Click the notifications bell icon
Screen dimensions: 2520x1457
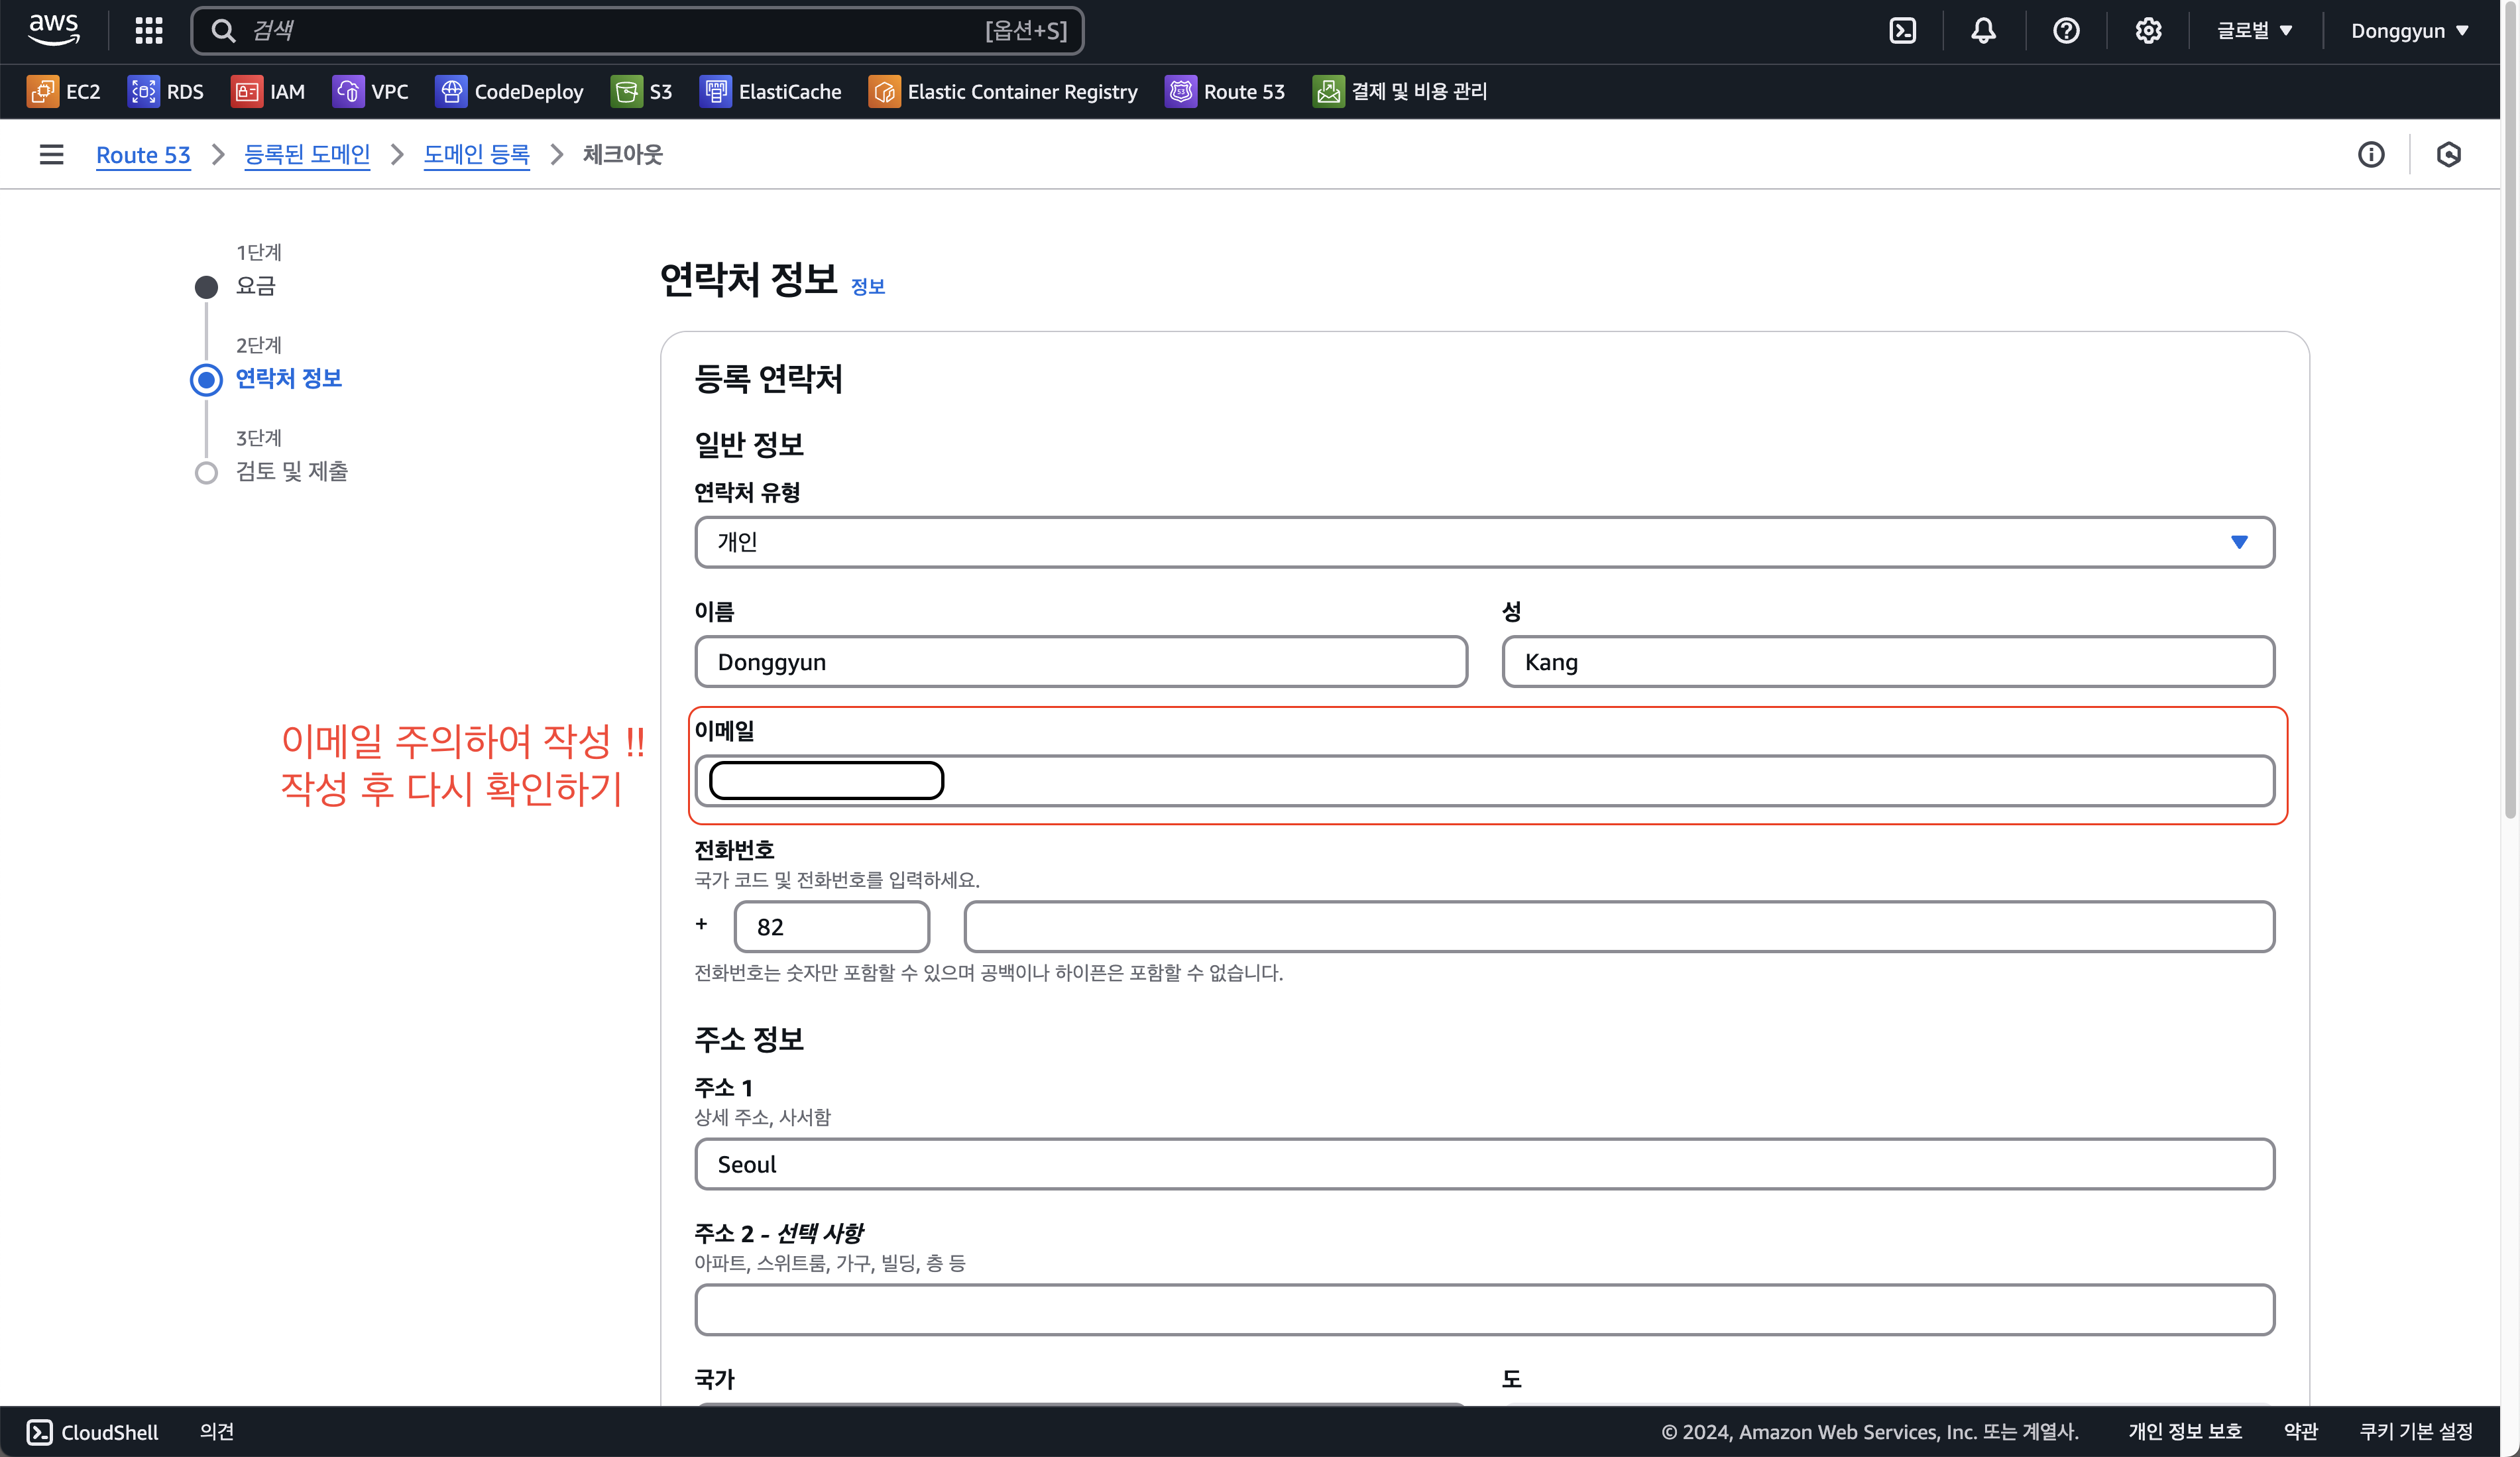(1983, 31)
